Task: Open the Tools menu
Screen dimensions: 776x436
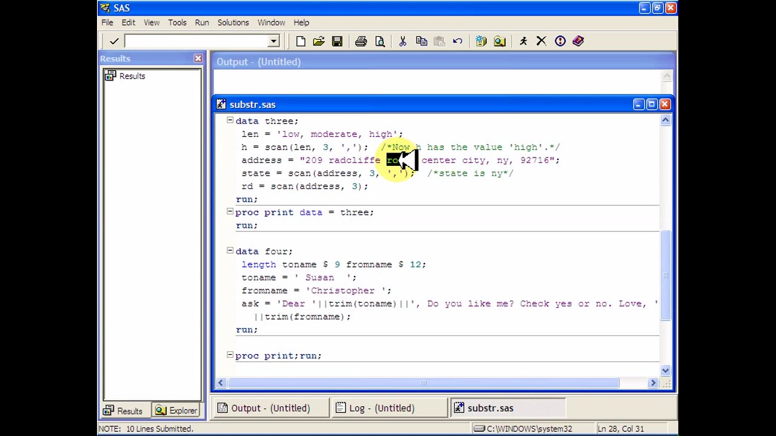Action: tap(177, 22)
